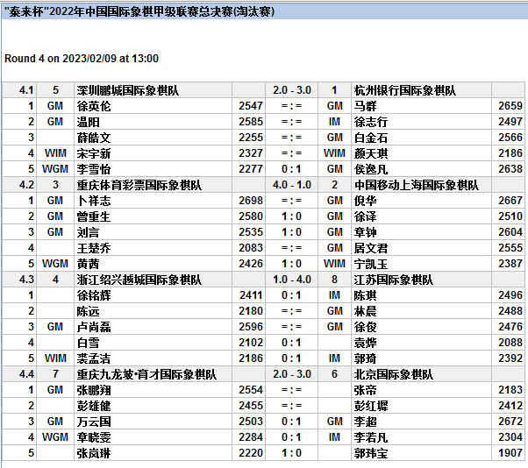Select team name 重庆九龙坡·育才国际象棋队

tap(146, 374)
